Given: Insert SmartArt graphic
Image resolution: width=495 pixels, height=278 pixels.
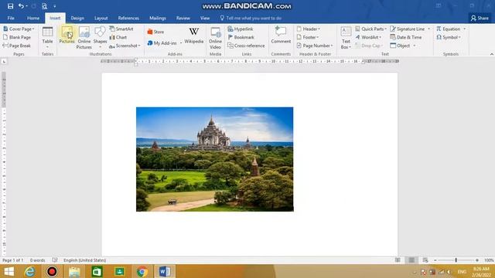Looking at the screenshot, I should point(121,29).
